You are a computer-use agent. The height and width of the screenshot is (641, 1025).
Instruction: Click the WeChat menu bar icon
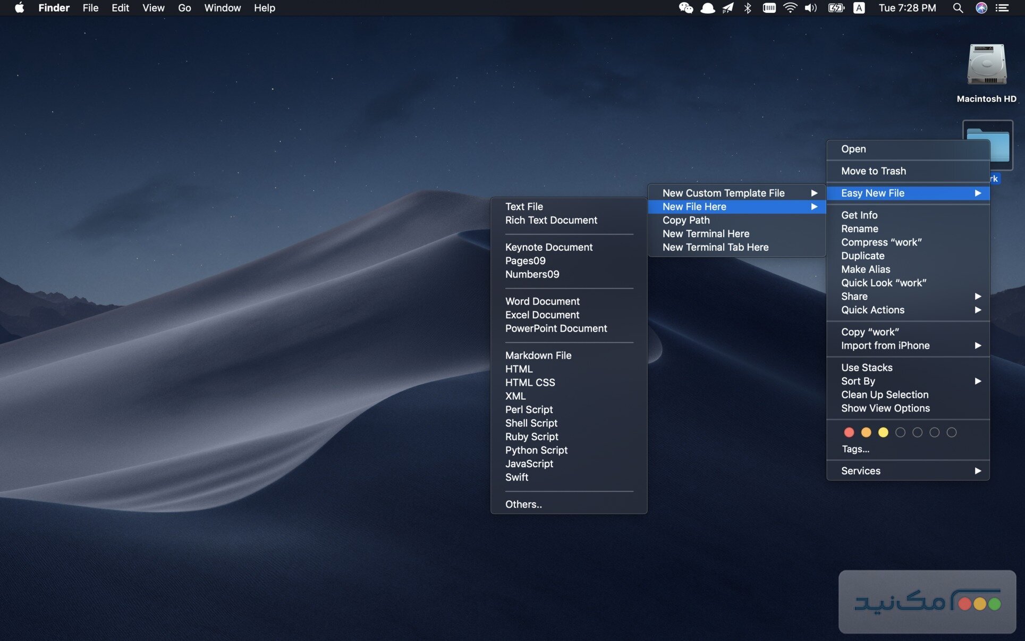click(685, 8)
